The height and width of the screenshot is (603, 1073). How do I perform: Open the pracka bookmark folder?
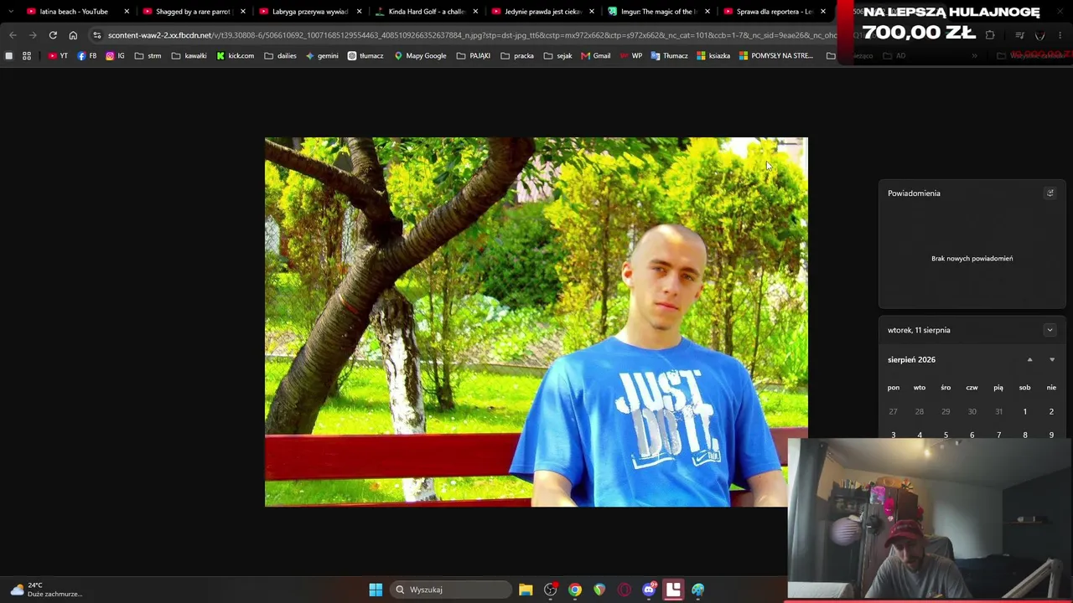[517, 56]
